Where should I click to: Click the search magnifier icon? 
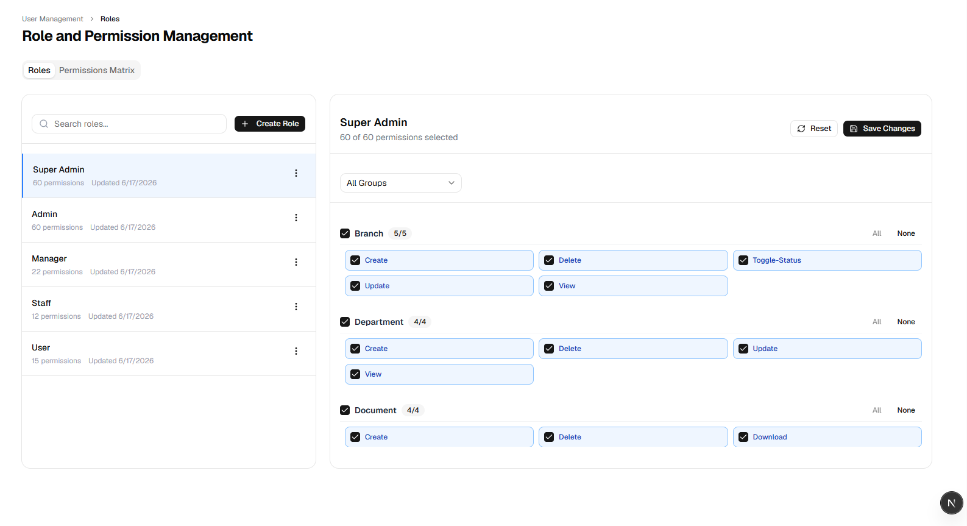[x=44, y=124]
